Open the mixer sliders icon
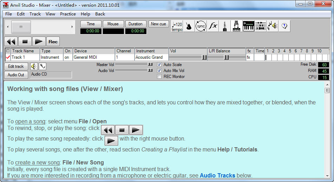The height and width of the screenshot is (182, 334). (x=261, y=26)
